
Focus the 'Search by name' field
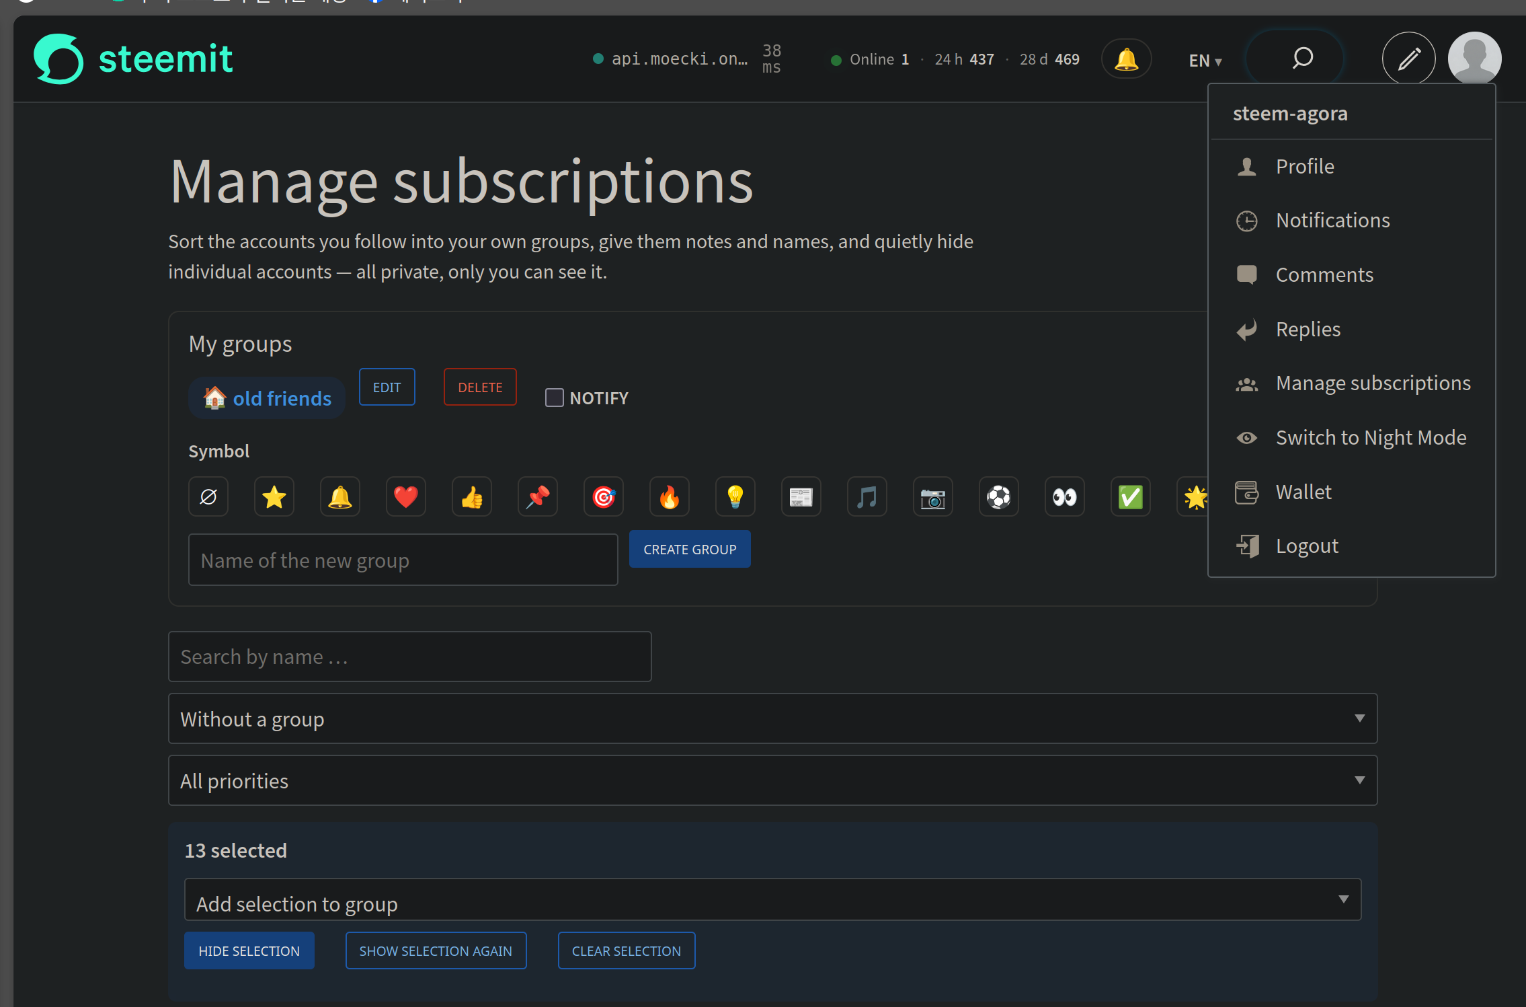[x=409, y=657]
